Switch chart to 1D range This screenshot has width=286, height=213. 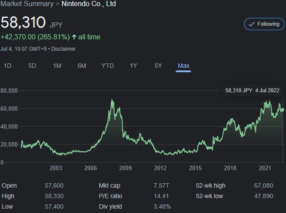(7, 66)
